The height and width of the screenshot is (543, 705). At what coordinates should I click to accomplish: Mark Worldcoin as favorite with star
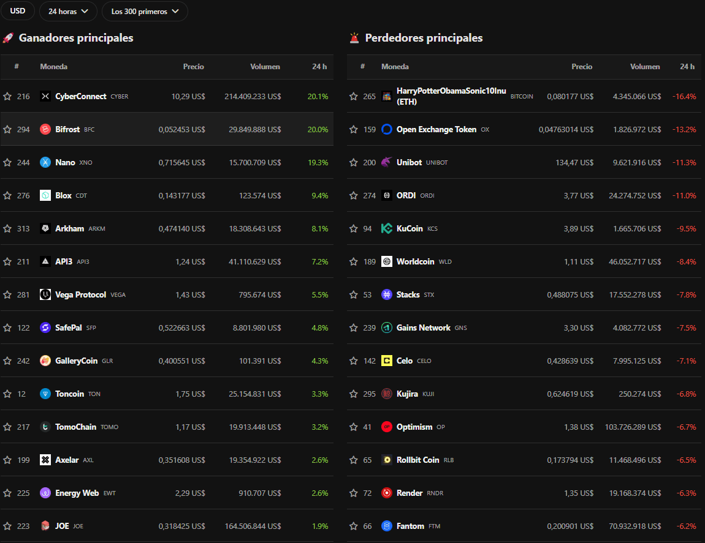pos(353,261)
